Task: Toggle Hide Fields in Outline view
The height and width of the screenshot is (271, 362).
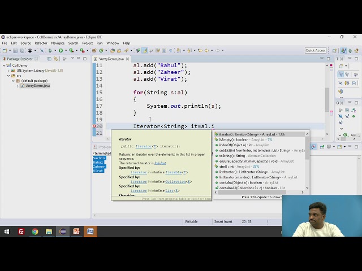Action: (x=341, y=116)
